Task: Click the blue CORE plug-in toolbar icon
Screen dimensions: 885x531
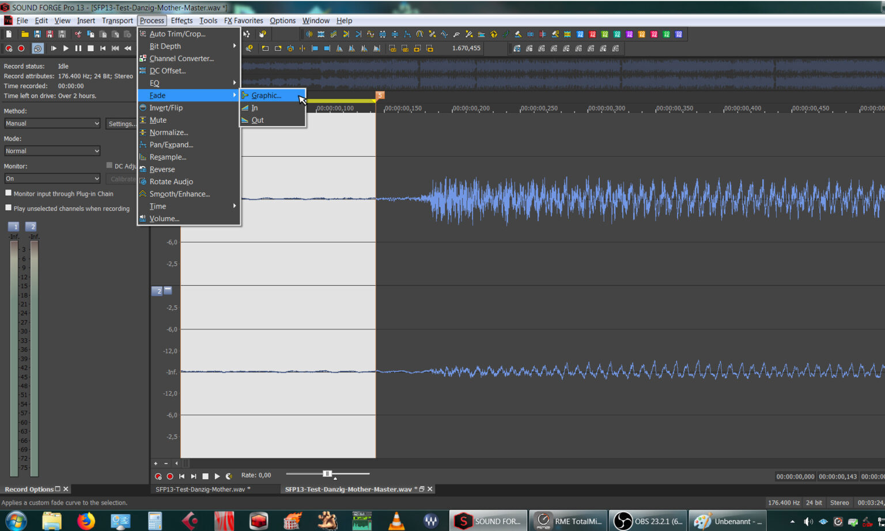Action: pos(580,35)
